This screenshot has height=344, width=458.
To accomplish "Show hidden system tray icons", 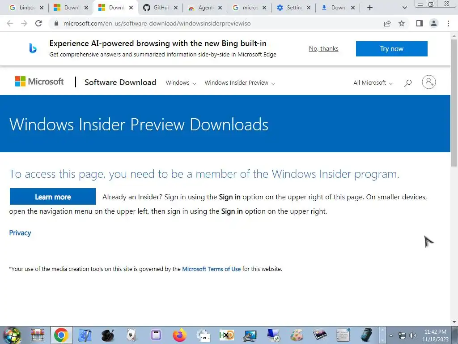I will click(x=391, y=335).
